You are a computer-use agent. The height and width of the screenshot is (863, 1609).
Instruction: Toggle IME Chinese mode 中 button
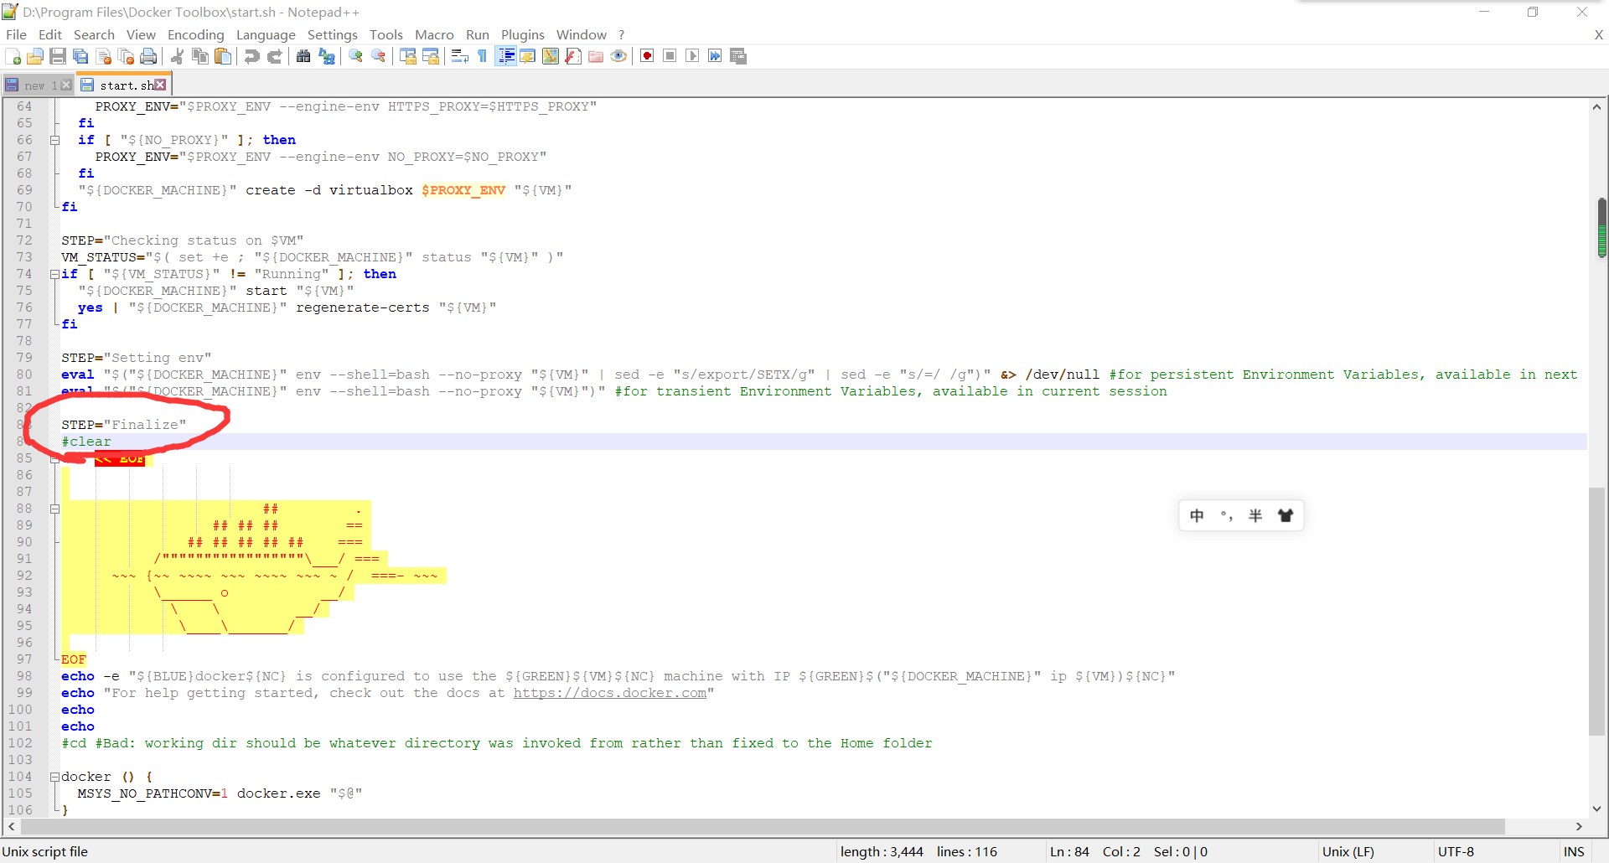(1197, 515)
